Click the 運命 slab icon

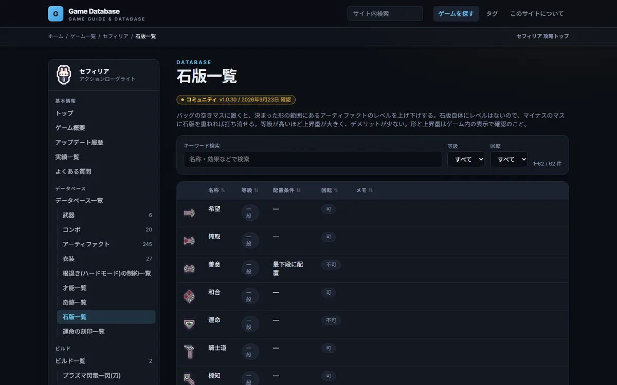189,324
